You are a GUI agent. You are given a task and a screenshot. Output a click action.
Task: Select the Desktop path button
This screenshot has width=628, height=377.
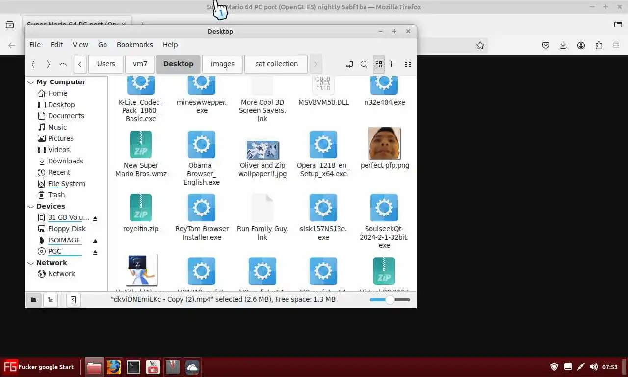point(178,64)
